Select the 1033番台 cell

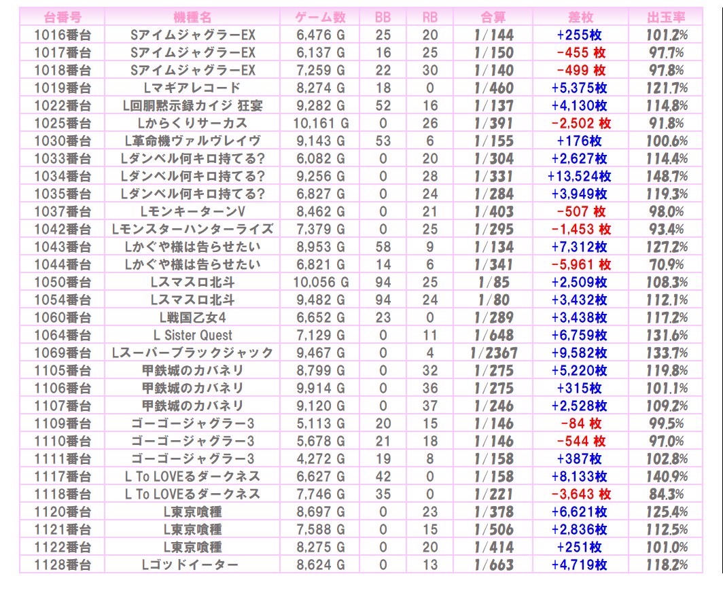[x=63, y=158]
